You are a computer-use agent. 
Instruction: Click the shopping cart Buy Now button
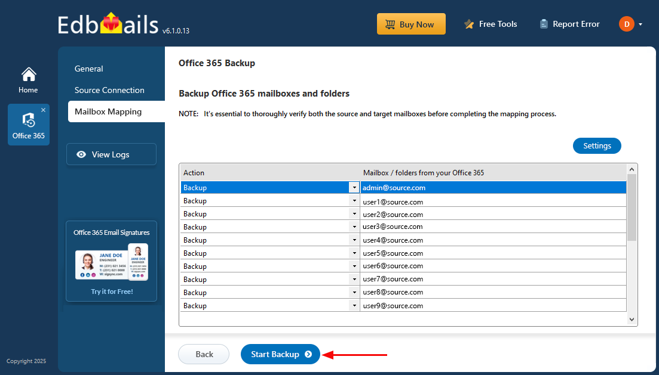(x=411, y=24)
